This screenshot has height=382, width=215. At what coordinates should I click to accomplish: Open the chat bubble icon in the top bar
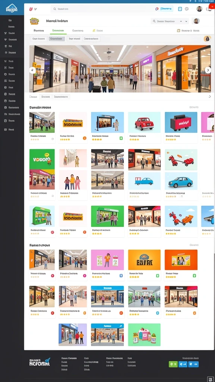click(187, 9)
